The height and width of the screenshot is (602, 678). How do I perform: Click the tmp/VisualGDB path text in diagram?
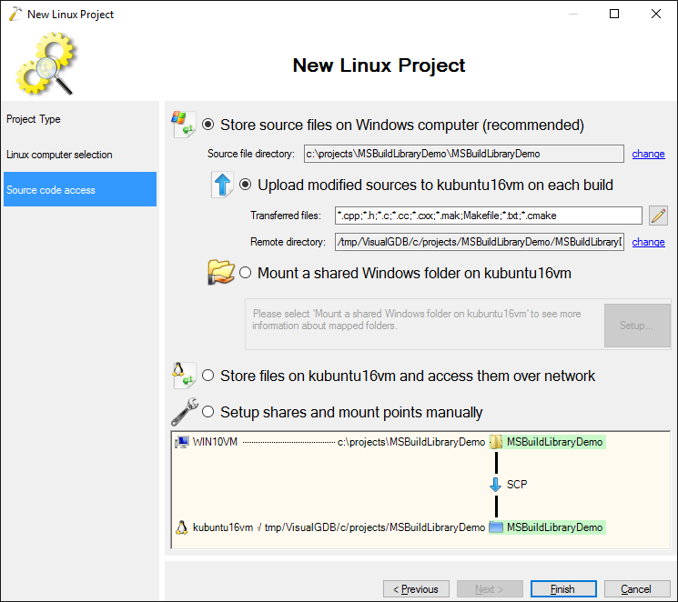pos(374,527)
